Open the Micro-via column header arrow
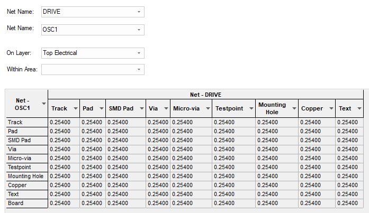369x213 pixels. 206,109
